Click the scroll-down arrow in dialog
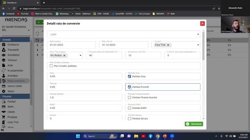 [203, 119]
